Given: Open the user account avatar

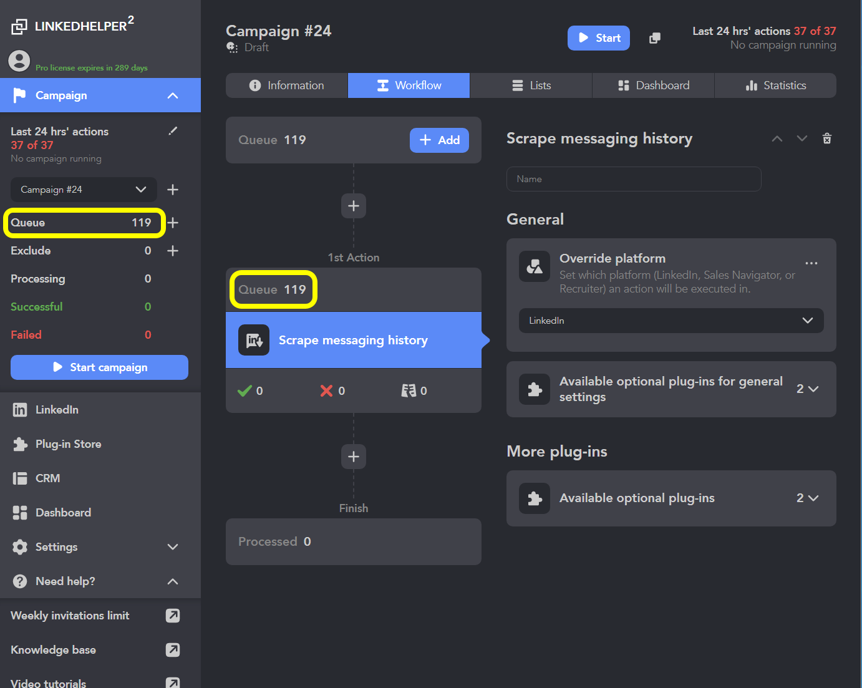Looking at the screenshot, I should pyautogui.click(x=19, y=61).
